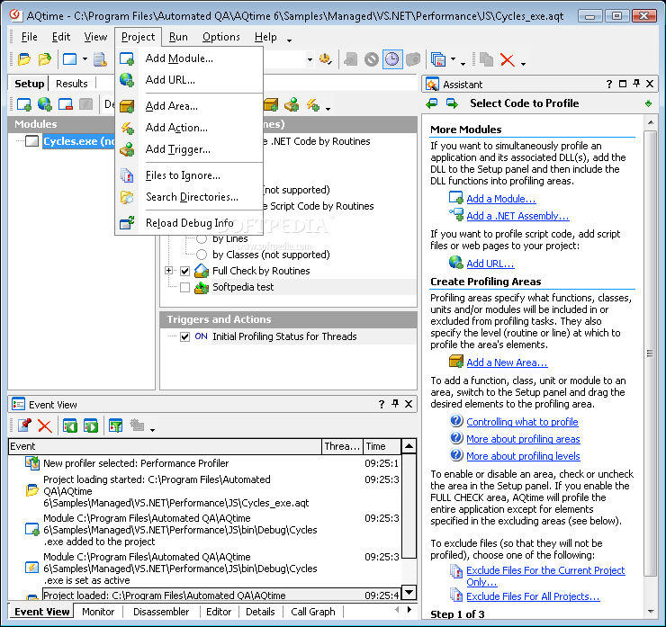Image resolution: width=666 pixels, height=627 pixels.
Task: Uncheck Initial Profiling Status for Threads
Action: pos(184,336)
